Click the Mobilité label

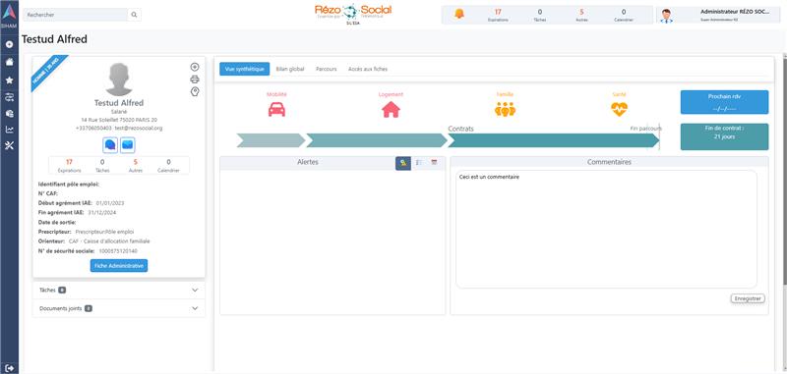(x=276, y=94)
